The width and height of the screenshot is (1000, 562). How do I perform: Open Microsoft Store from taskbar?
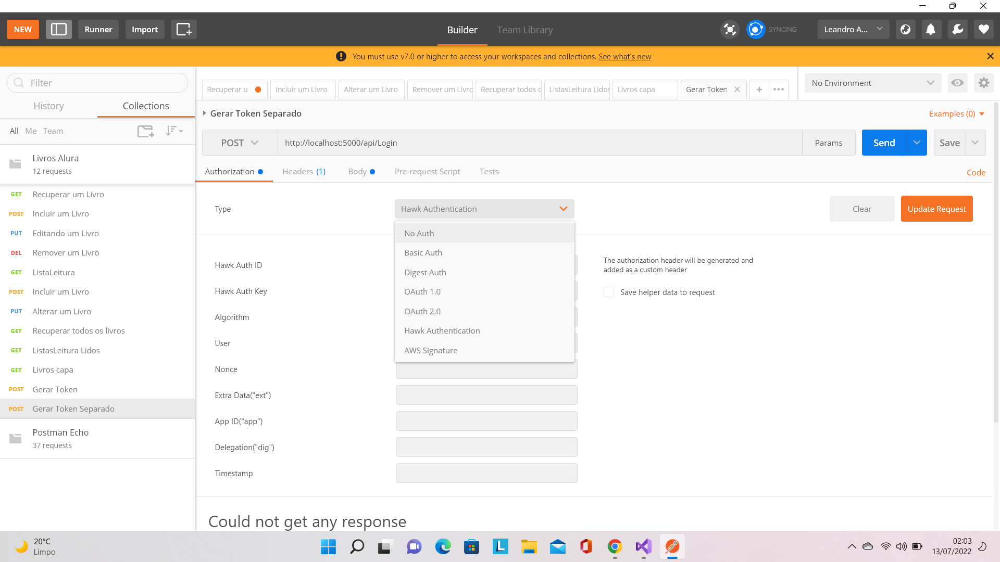click(x=471, y=547)
